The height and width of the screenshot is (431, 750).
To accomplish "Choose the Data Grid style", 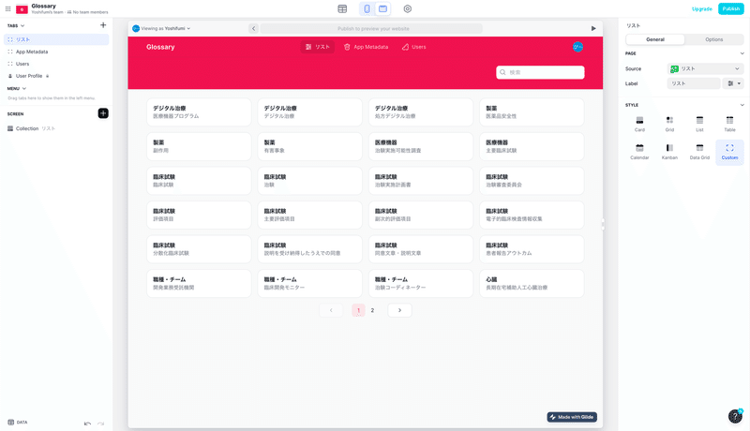I will 699,152.
